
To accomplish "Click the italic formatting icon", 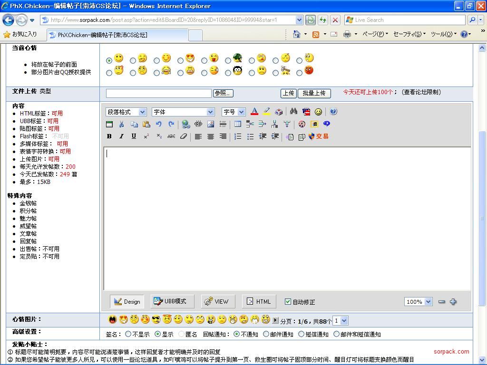I will 121,136.
